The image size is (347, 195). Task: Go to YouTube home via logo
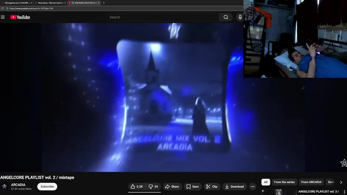point(20,17)
